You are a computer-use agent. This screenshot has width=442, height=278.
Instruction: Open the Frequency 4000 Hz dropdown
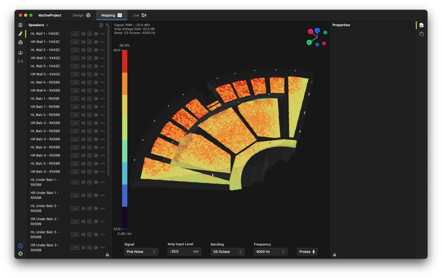click(270, 252)
